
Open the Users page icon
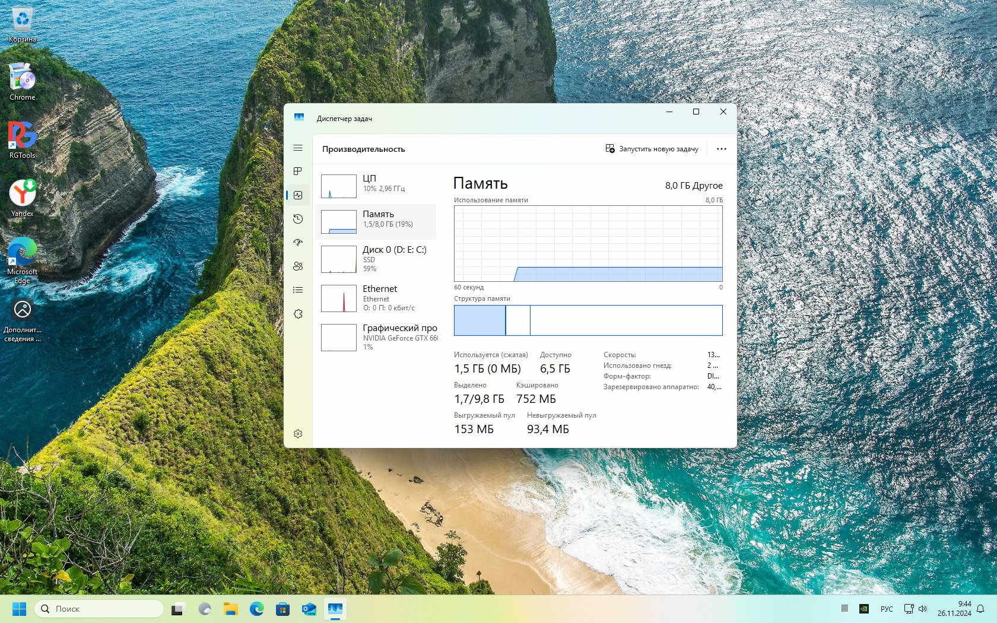pyautogui.click(x=298, y=266)
